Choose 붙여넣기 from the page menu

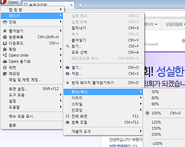(103, 40)
